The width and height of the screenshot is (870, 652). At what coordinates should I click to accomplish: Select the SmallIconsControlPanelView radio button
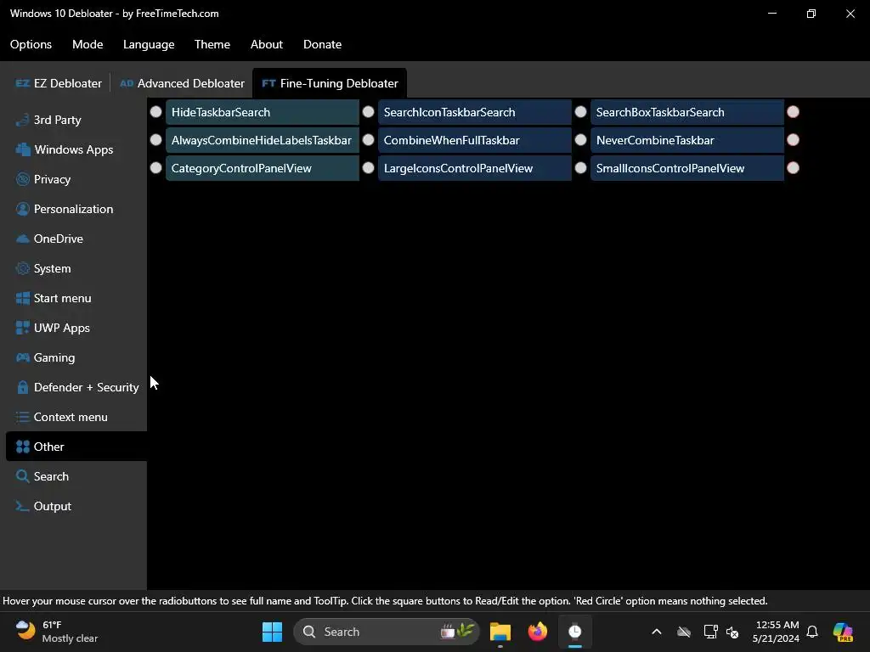coord(581,167)
